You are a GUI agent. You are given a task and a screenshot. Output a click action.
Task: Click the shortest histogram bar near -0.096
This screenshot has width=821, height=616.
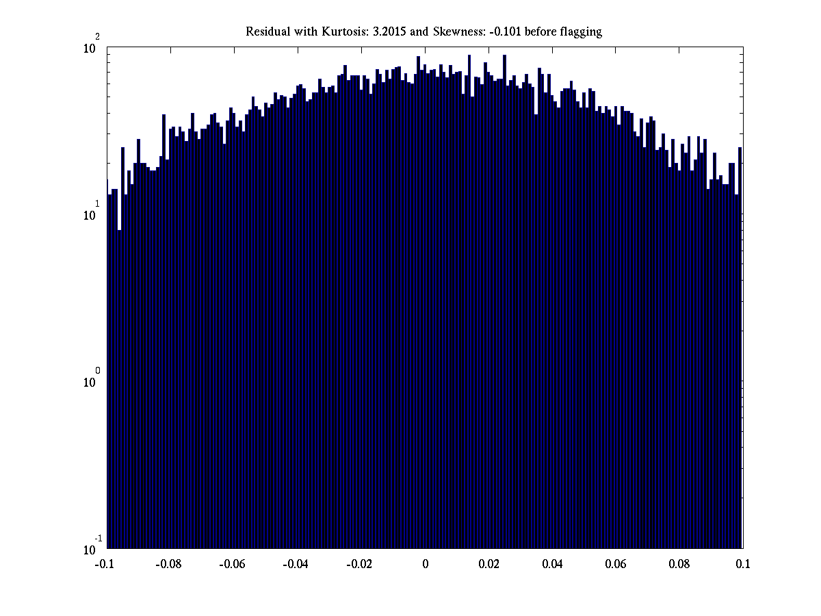point(120,390)
